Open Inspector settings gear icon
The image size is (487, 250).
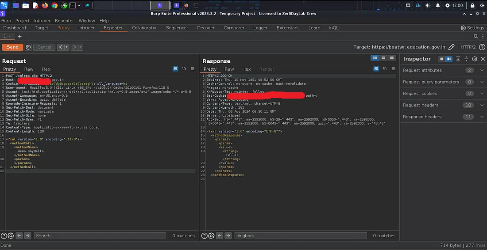pos(475,59)
